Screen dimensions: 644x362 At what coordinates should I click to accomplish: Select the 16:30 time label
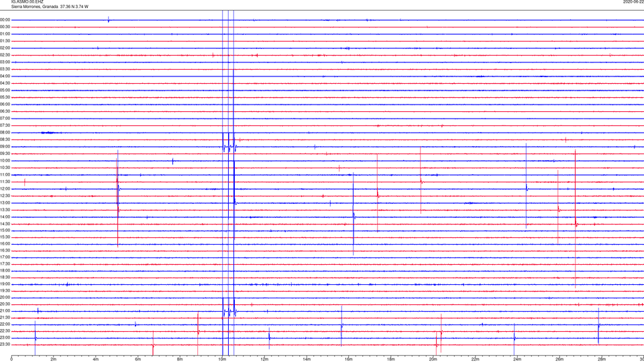[5, 250]
